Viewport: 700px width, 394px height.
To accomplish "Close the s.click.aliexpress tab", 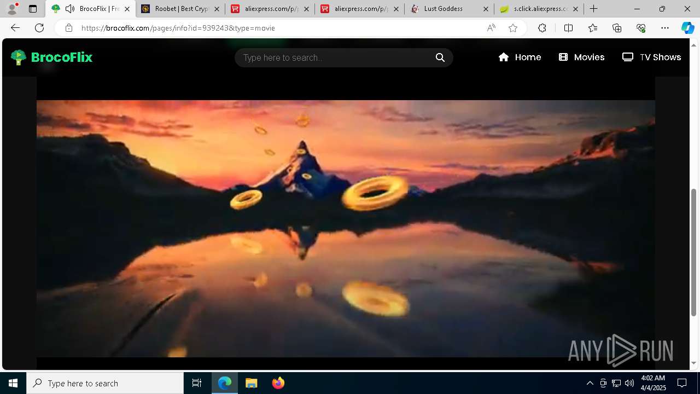I will [x=575, y=9].
